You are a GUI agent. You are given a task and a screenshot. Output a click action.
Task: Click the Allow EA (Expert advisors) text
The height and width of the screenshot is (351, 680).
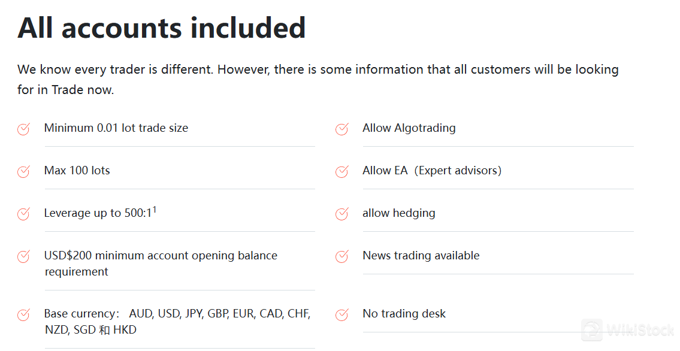(431, 171)
